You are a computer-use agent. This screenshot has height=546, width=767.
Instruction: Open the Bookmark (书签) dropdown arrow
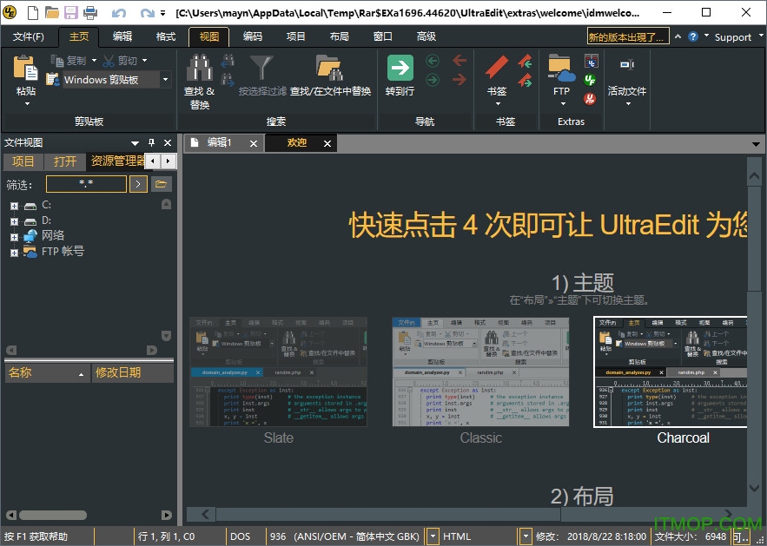click(498, 103)
